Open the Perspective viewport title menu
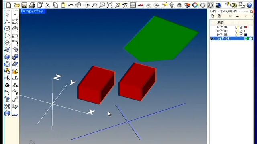Image resolution: width=257 pixels, height=144 pixels. point(32,11)
